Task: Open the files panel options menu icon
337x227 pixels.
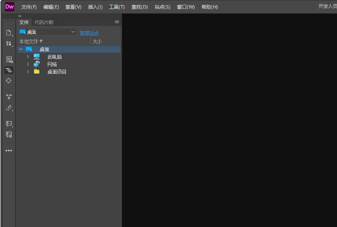Action: click(x=117, y=22)
